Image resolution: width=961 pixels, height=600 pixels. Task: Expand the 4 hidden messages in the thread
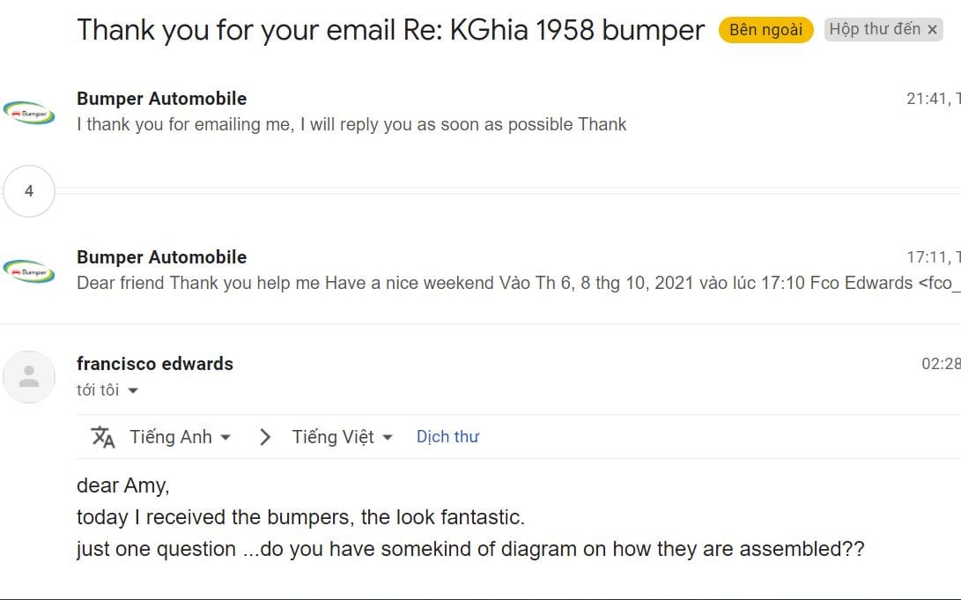click(29, 190)
